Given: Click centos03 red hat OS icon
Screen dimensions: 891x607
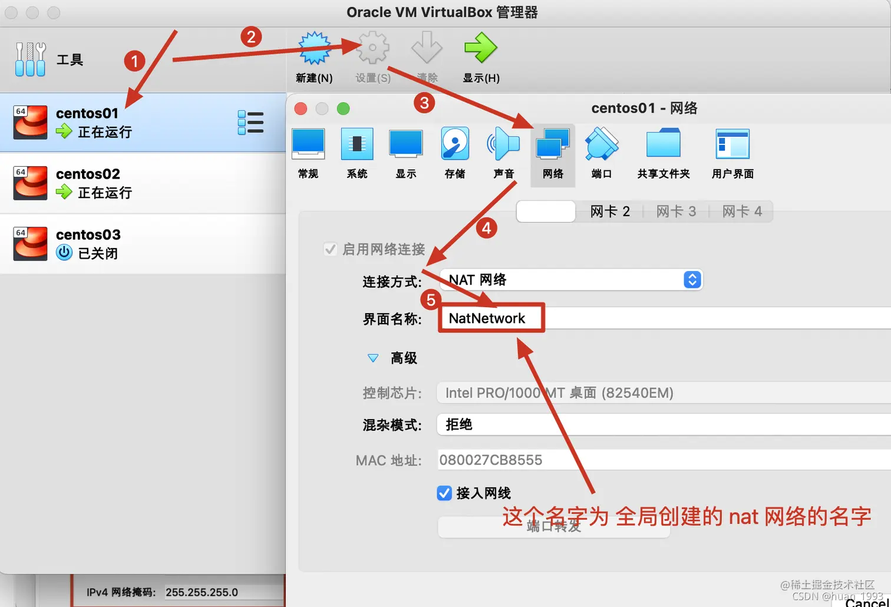Looking at the screenshot, I should [30, 244].
